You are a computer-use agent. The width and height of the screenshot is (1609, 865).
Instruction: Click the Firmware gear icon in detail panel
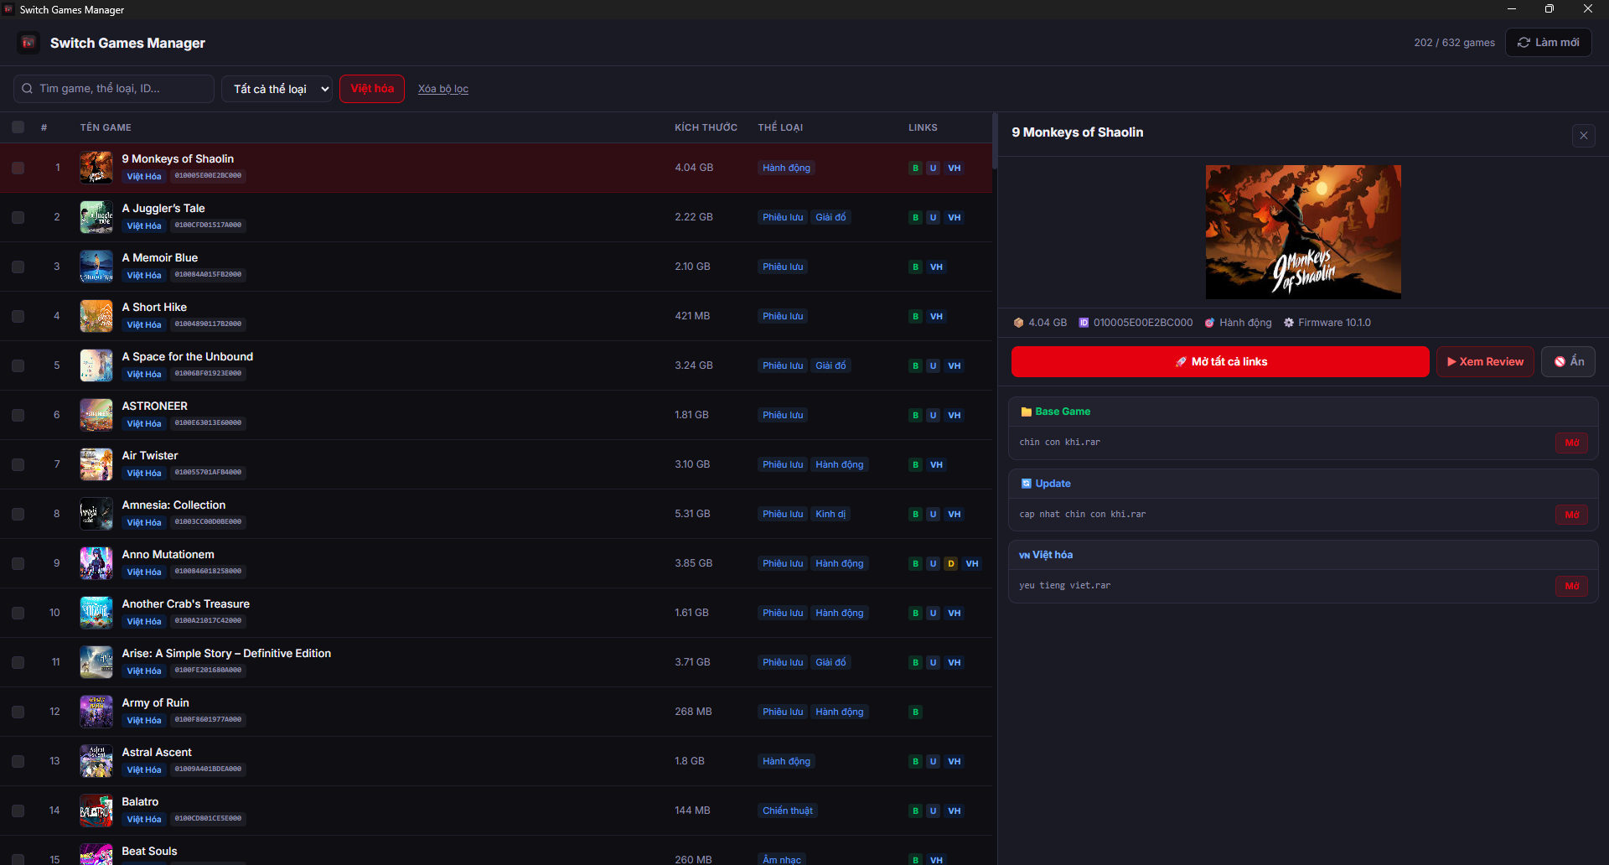tap(1289, 323)
